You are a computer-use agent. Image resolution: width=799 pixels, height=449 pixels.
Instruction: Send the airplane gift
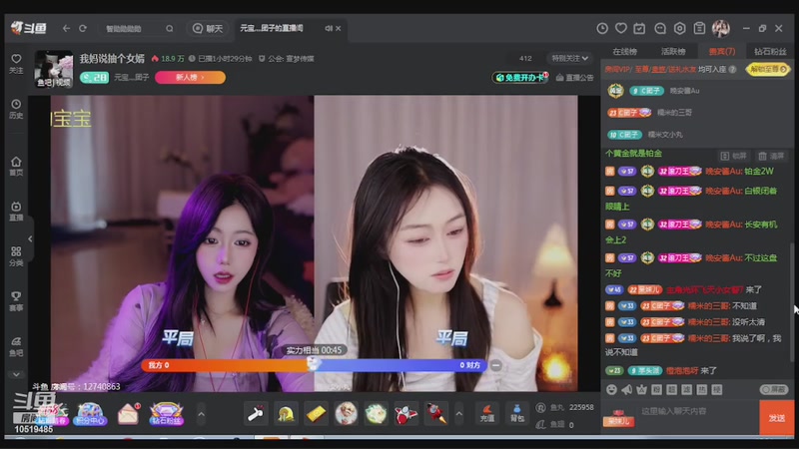coord(406,413)
